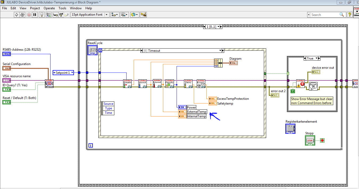The width and height of the screenshot is (359, 189).
Task: Click the Clean Up Diagram broom icon
Action: (x=143, y=15)
